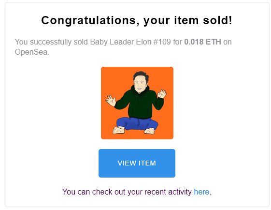Open the Baby Leader Elon NFT thumbnail
This screenshot has width=271, height=210.
(137, 103)
